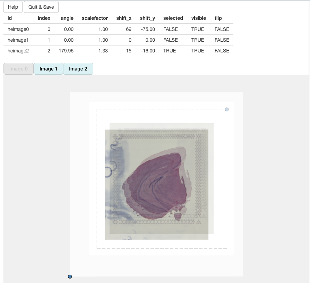Select the heimage0 row id
This screenshot has height=283, width=310.
[x=18, y=29]
